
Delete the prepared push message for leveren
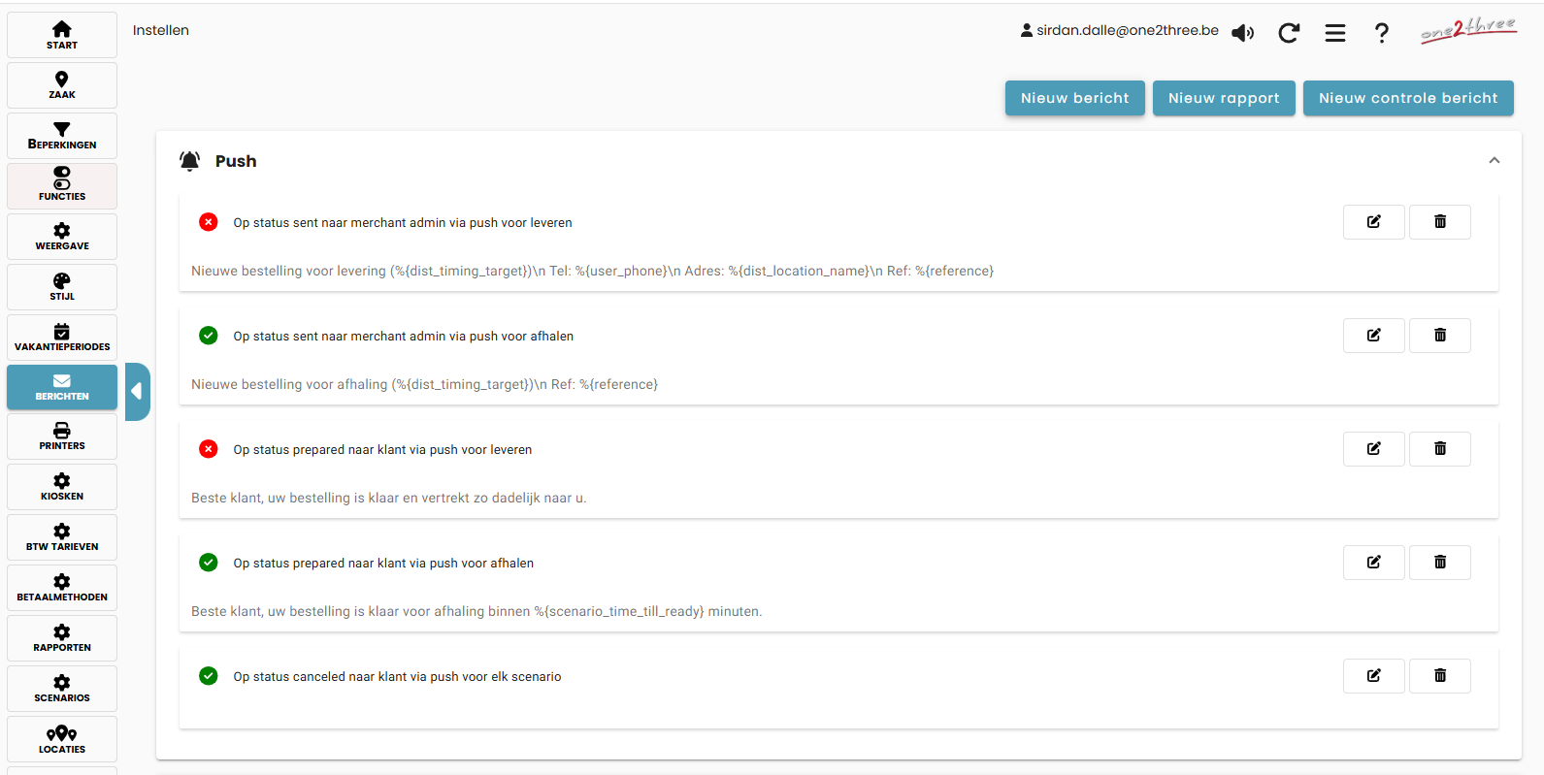pos(1439,449)
